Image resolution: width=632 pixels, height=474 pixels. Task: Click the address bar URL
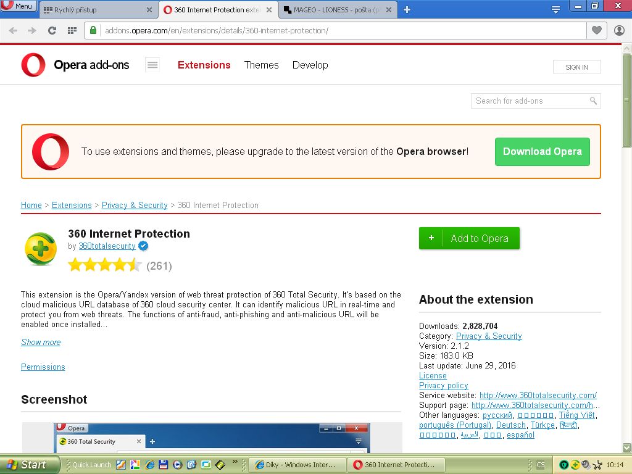click(x=217, y=30)
